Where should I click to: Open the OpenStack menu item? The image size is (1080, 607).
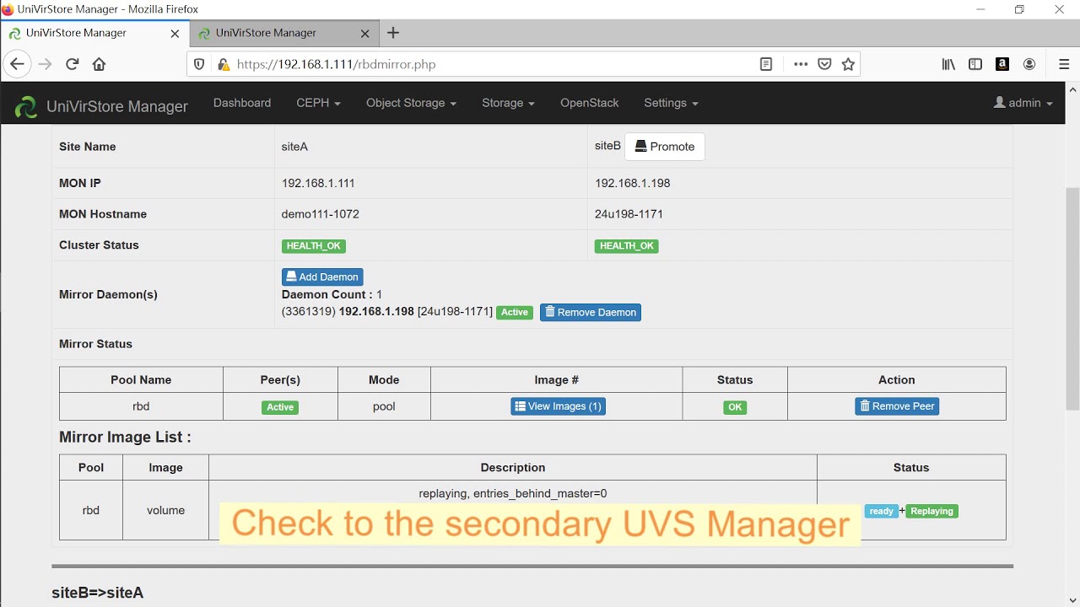click(589, 103)
